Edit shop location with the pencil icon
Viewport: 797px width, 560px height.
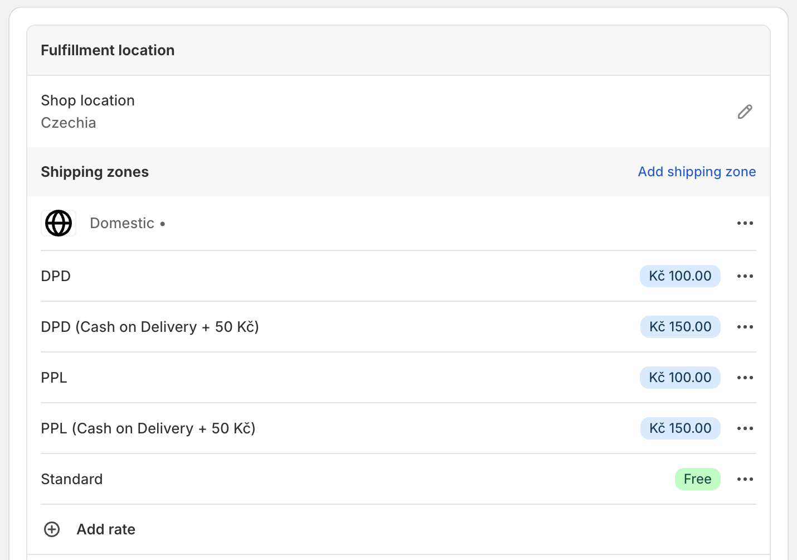(745, 112)
